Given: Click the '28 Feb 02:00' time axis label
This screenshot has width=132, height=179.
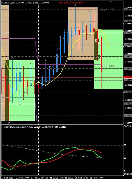Looking at the screenshot, I should (x=52, y=178).
